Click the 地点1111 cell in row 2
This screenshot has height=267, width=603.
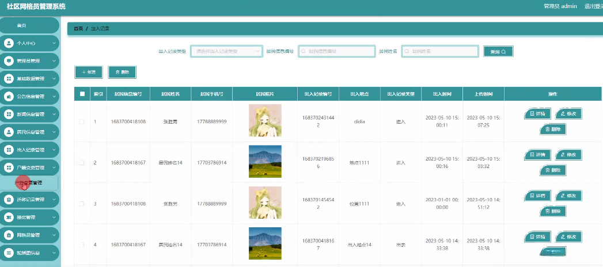359,163
